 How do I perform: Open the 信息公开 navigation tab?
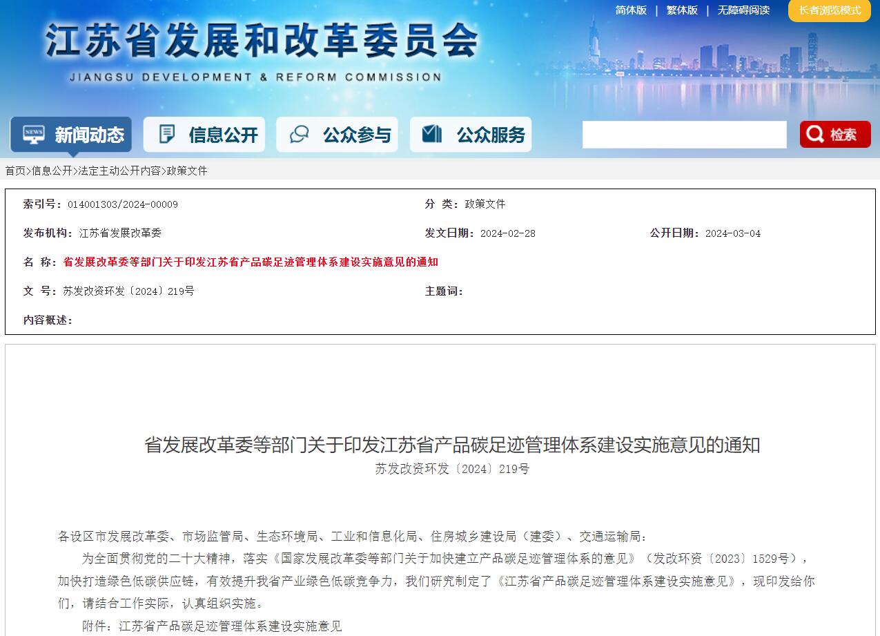204,135
